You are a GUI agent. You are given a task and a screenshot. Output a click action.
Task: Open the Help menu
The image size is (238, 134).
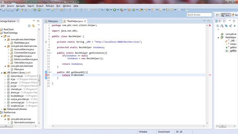(x=76, y=6)
